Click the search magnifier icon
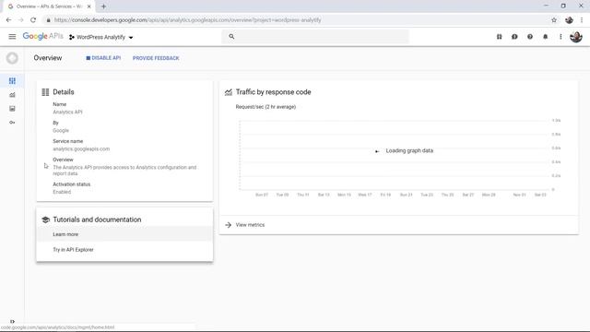Viewport: 590px width, 332px height. (x=231, y=37)
